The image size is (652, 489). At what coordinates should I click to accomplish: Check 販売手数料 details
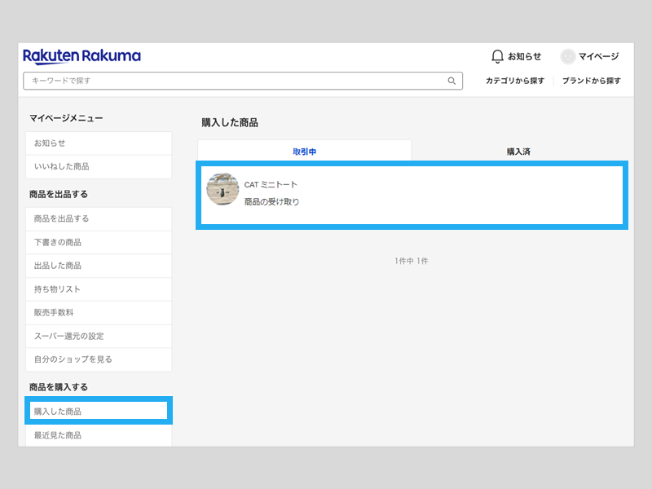(99, 313)
